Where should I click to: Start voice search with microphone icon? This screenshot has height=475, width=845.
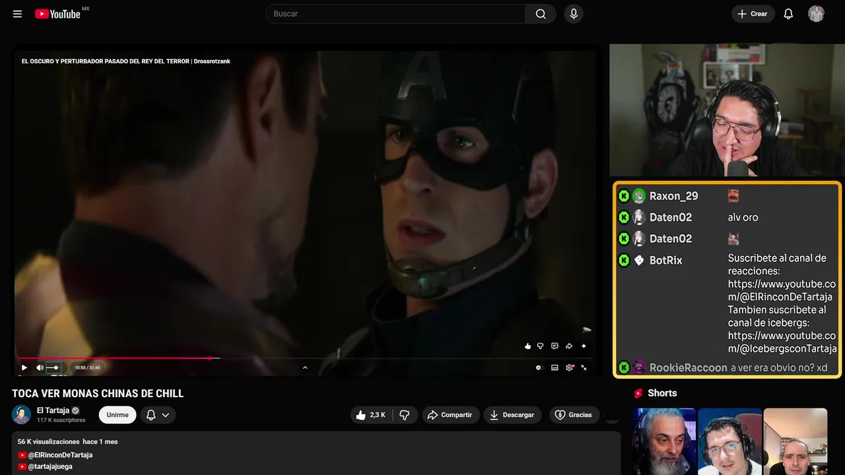click(x=574, y=14)
